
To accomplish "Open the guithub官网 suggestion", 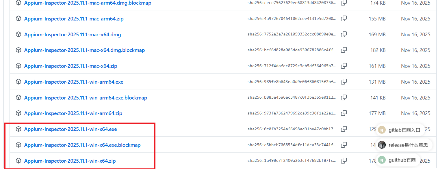I will (398, 160).
